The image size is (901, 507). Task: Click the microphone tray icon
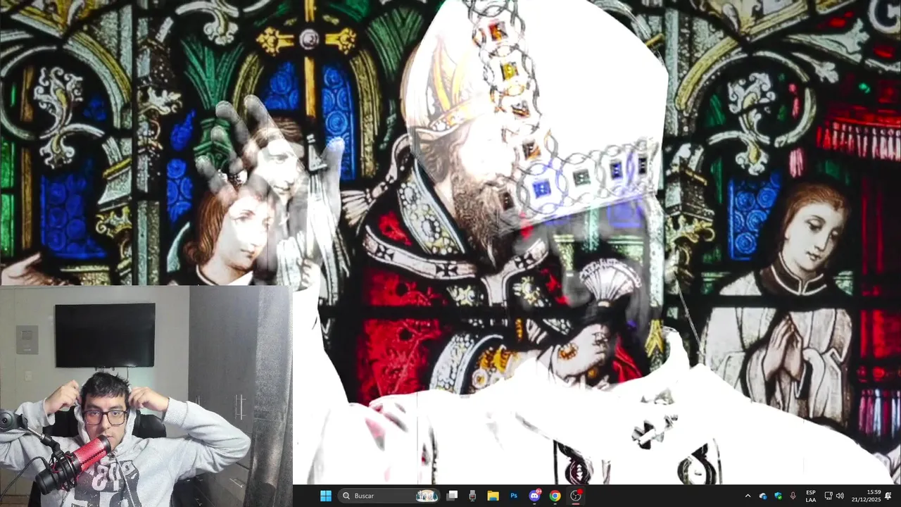tap(793, 496)
